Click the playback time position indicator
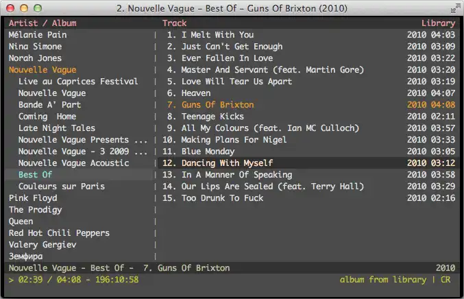Screen dimensions: 464x299 (x=73, y=280)
